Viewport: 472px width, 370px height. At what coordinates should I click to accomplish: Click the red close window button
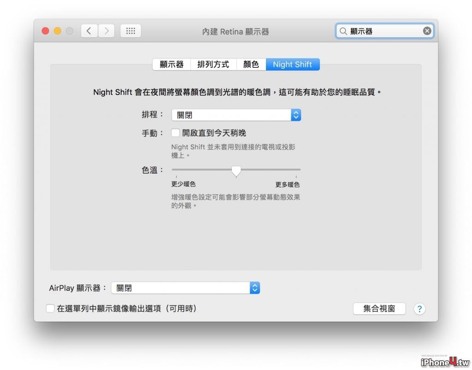point(46,31)
